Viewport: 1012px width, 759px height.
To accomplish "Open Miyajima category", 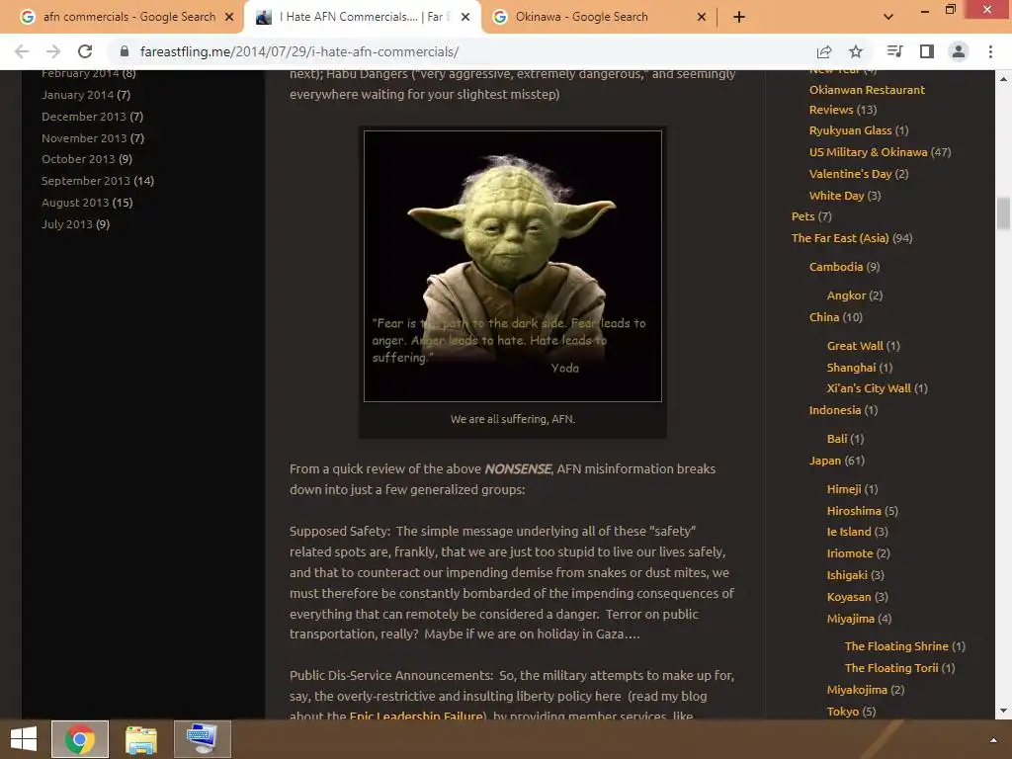I will pos(851,619).
